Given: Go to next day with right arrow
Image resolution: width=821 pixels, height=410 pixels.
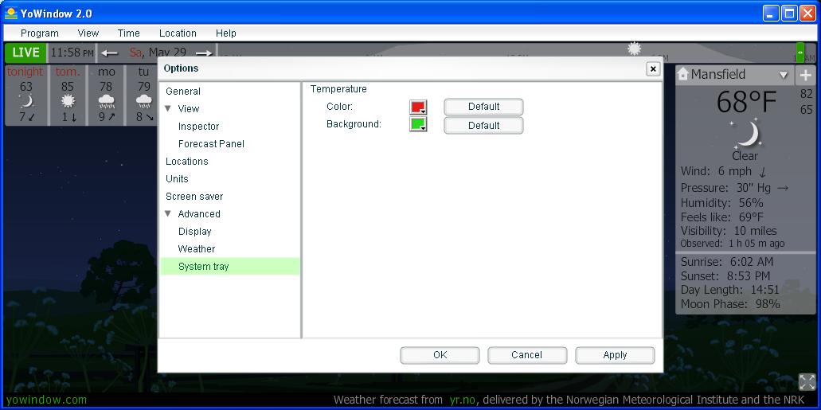Looking at the screenshot, I should [204, 53].
